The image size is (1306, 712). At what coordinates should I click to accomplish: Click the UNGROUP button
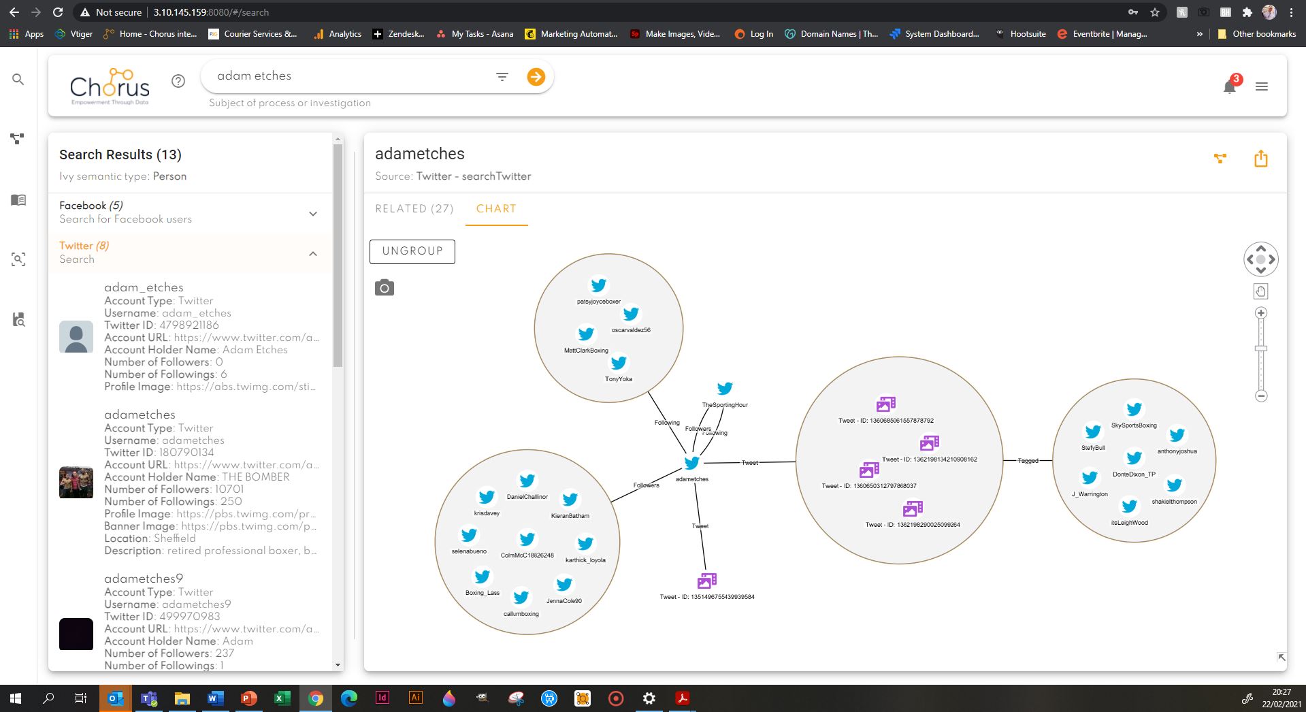coord(412,251)
